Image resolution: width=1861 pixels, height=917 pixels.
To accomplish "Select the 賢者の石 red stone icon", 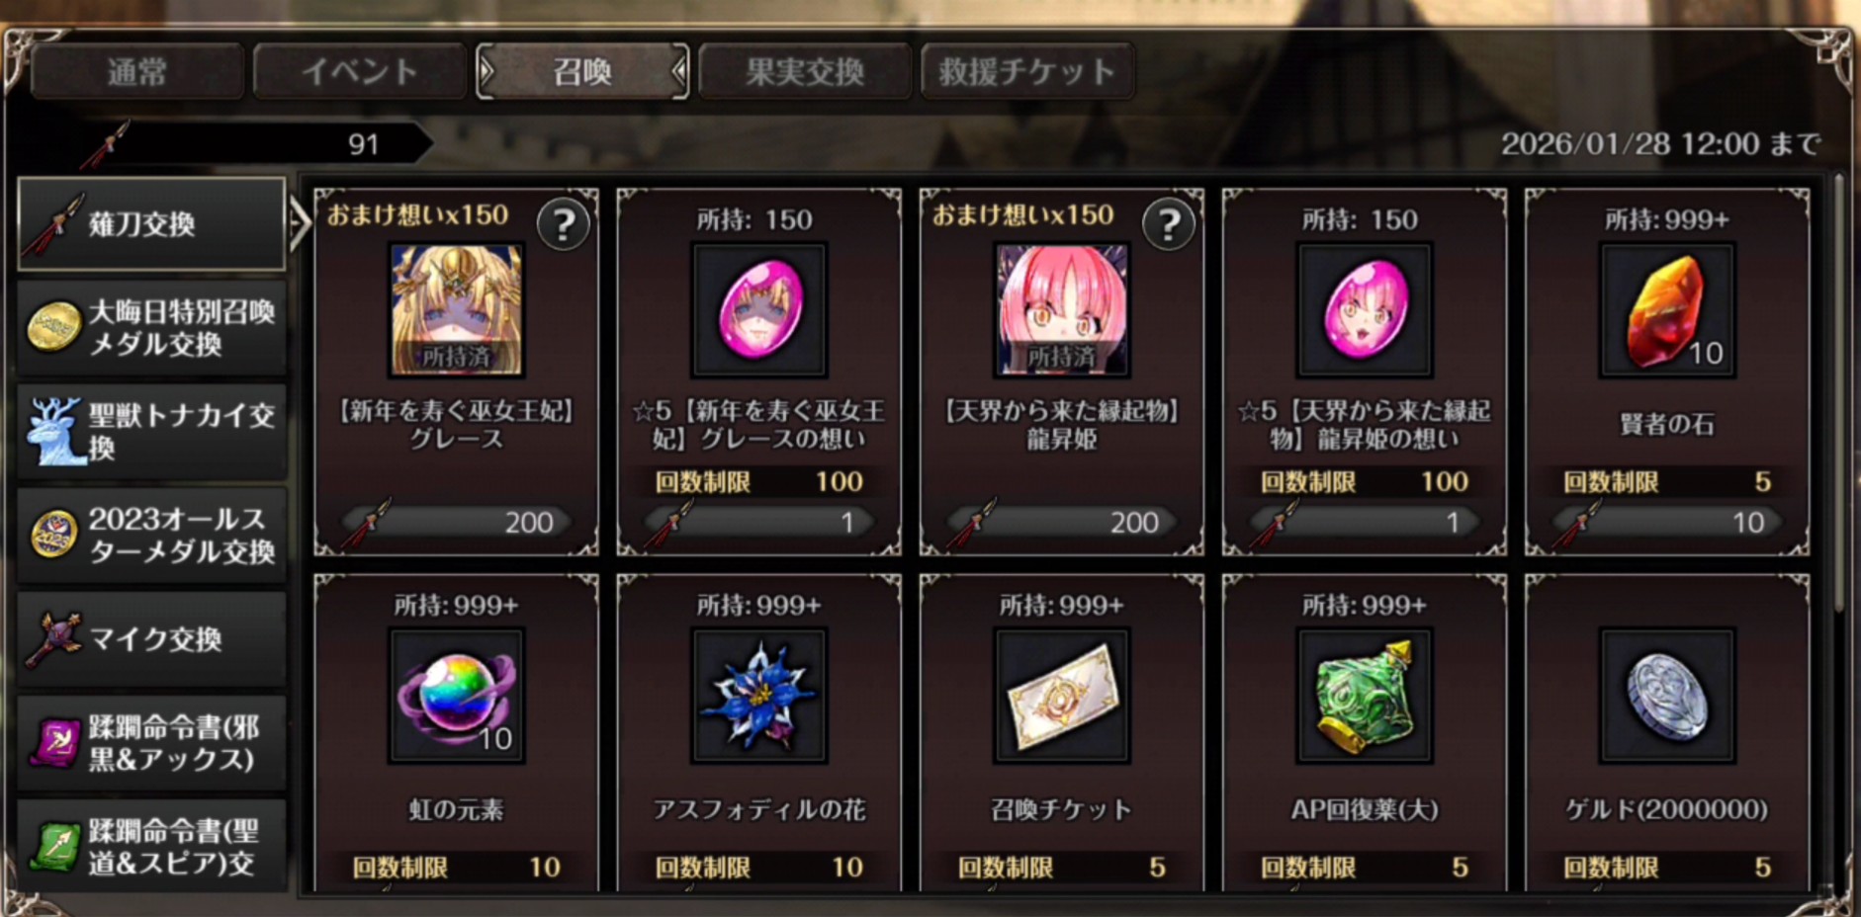I will click(x=1667, y=311).
